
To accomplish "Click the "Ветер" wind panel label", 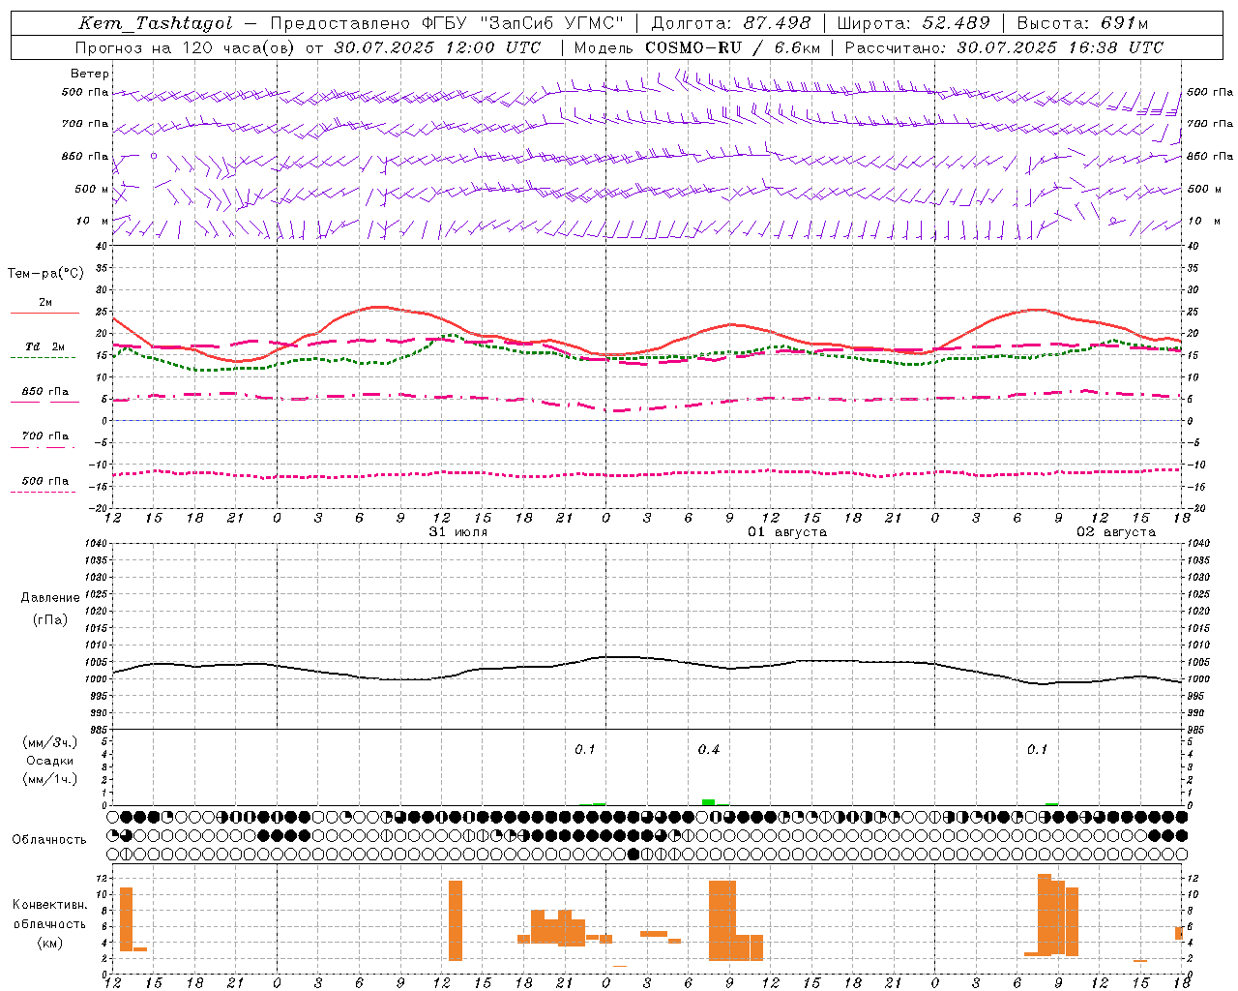I will click(90, 74).
